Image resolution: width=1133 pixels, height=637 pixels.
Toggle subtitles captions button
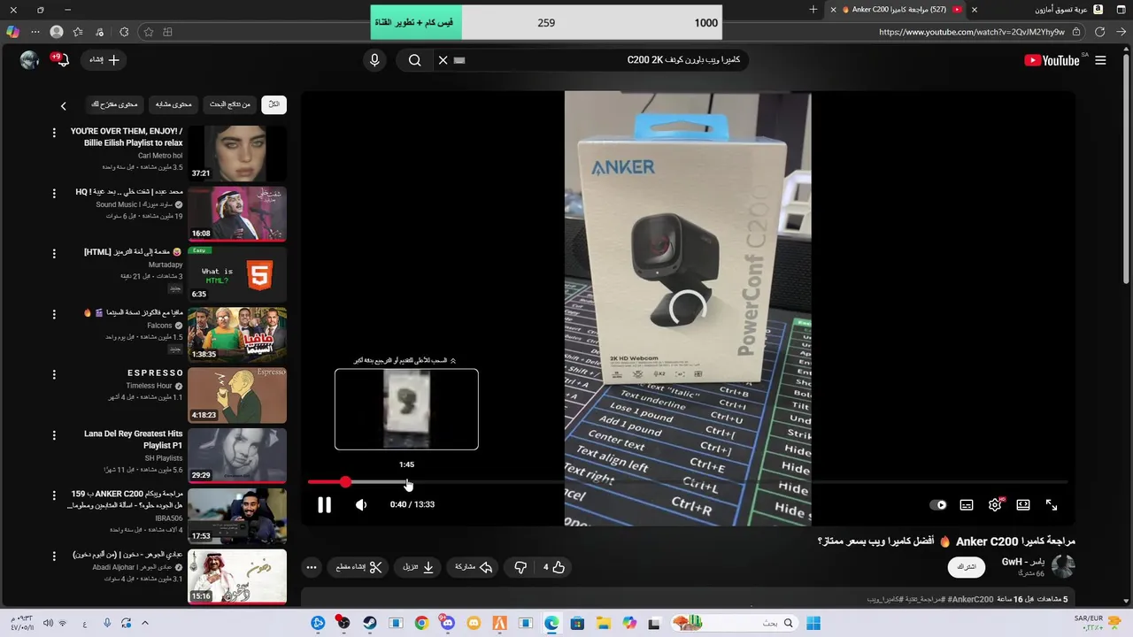(967, 505)
